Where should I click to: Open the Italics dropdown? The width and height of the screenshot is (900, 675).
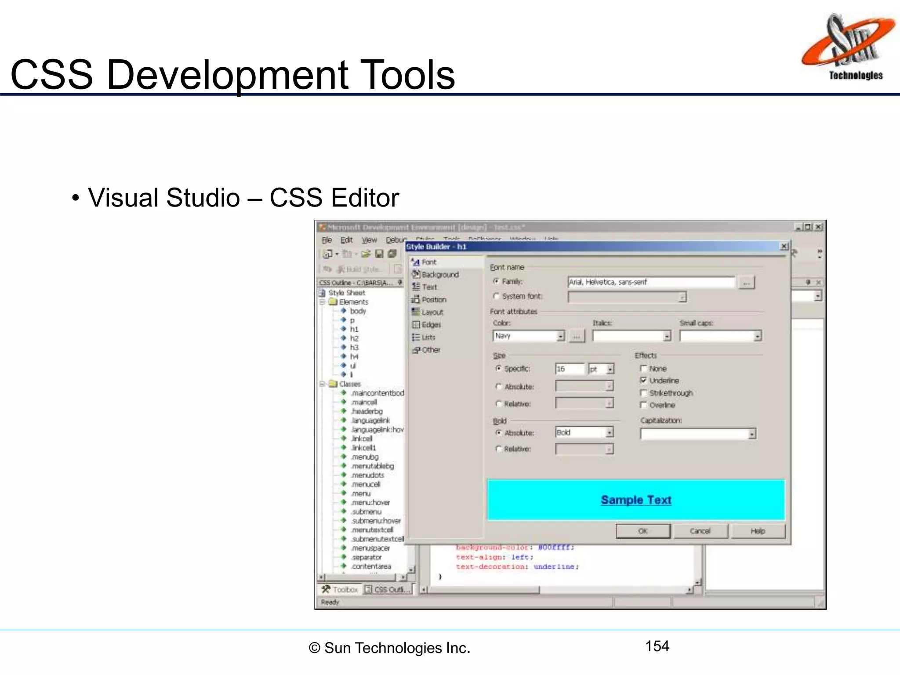pyautogui.click(x=667, y=336)
